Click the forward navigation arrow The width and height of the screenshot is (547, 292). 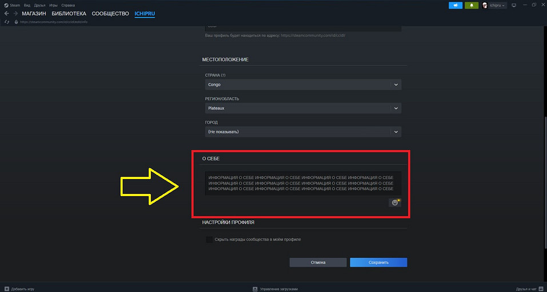coord(15,13)
